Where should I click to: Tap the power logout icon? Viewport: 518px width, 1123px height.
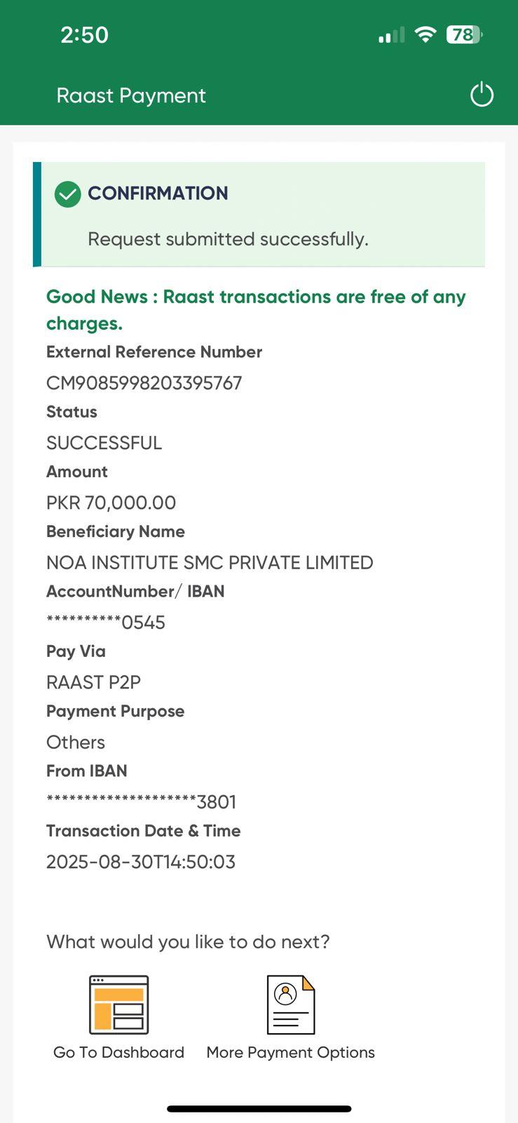click(x=482, y=95)
